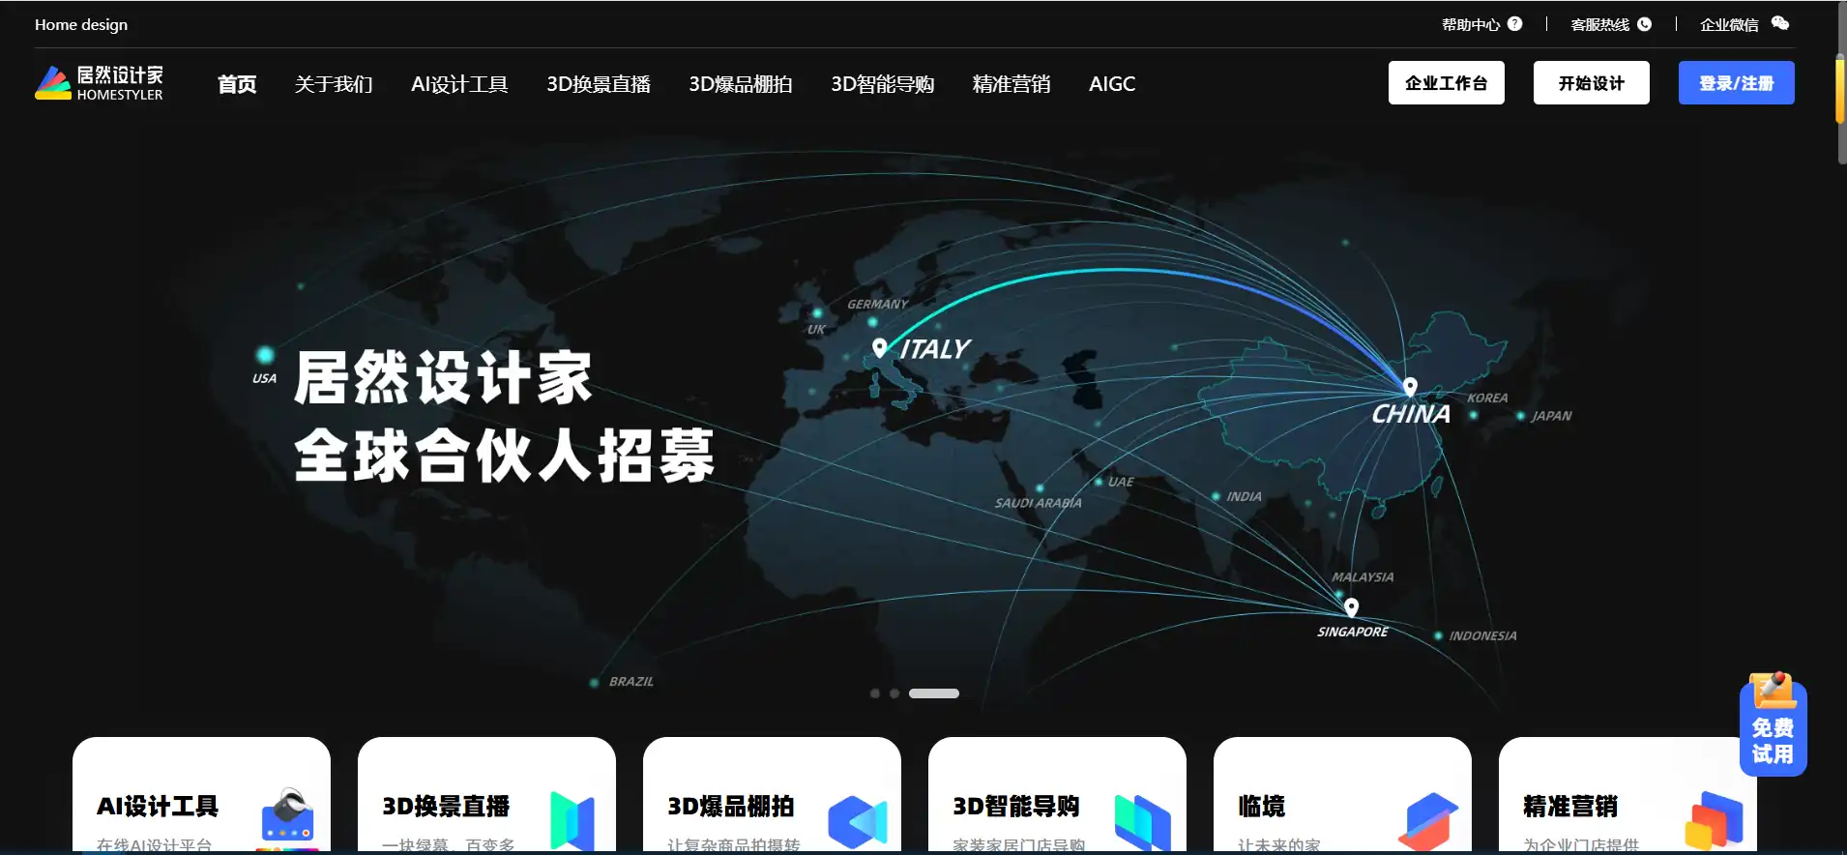Click the AI设计工具 card VR headset icon
Viewport: 1847px width, 855px height.
coord(287,817)
